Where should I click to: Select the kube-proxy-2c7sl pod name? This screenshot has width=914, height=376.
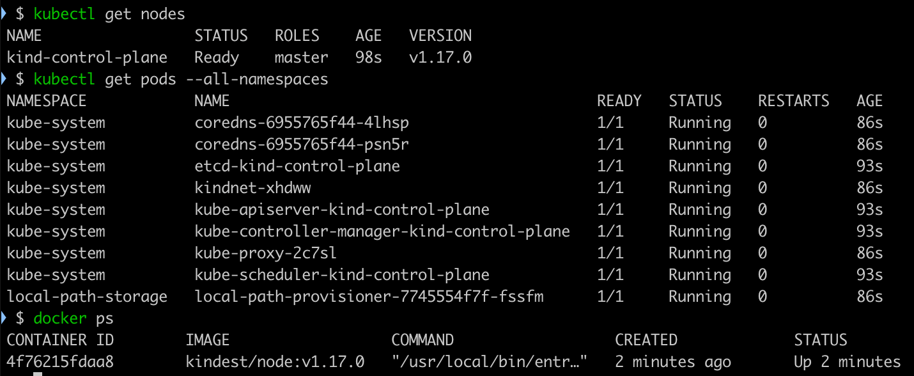coord(266,253)
